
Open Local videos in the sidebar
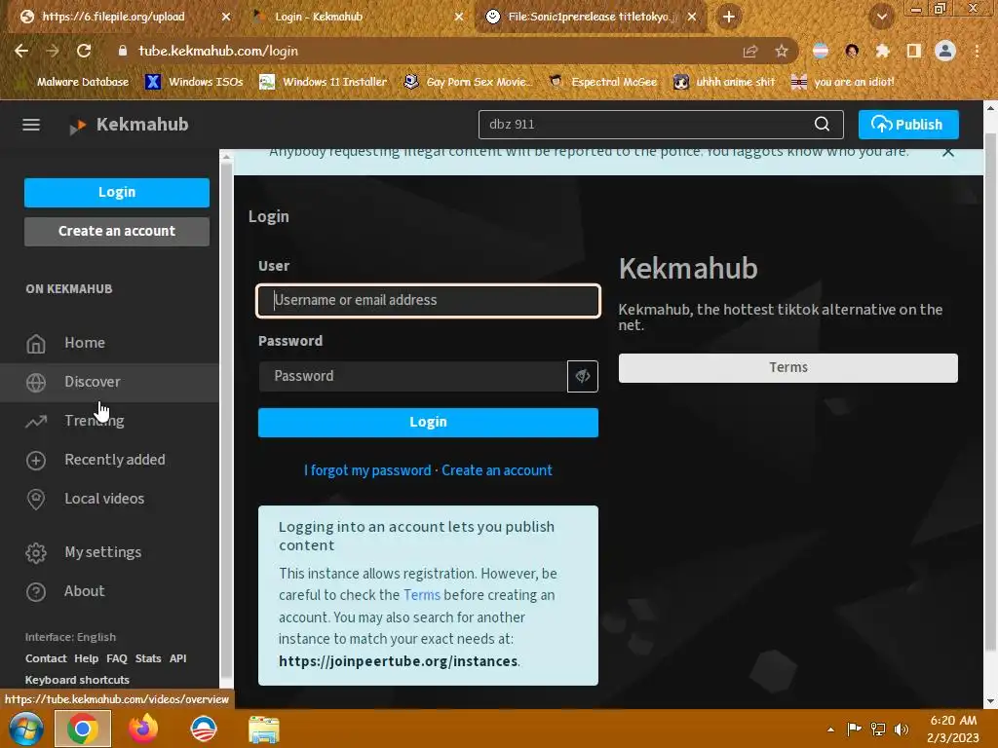(x=109, y=500)
